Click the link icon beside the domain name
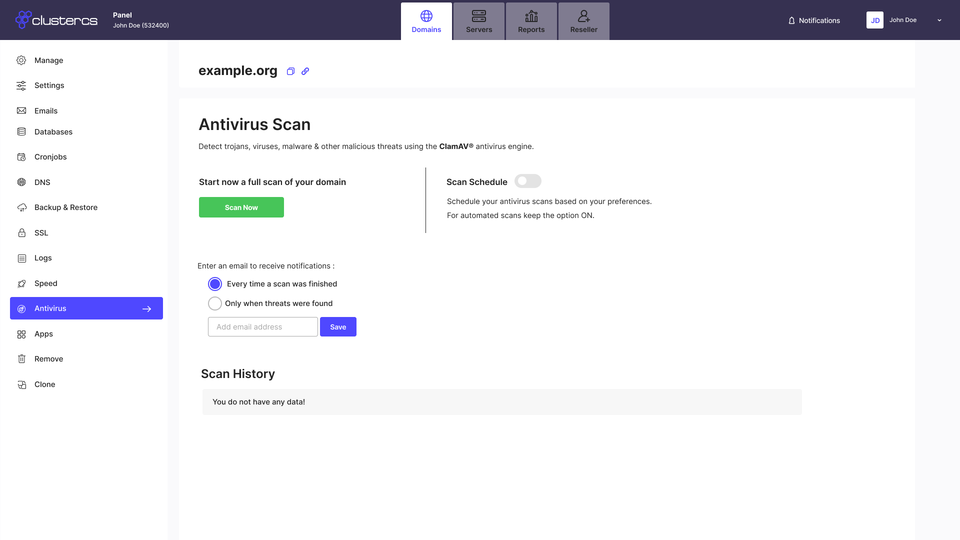The height and width of the screenshot is (540, 960). coord(305,71)
